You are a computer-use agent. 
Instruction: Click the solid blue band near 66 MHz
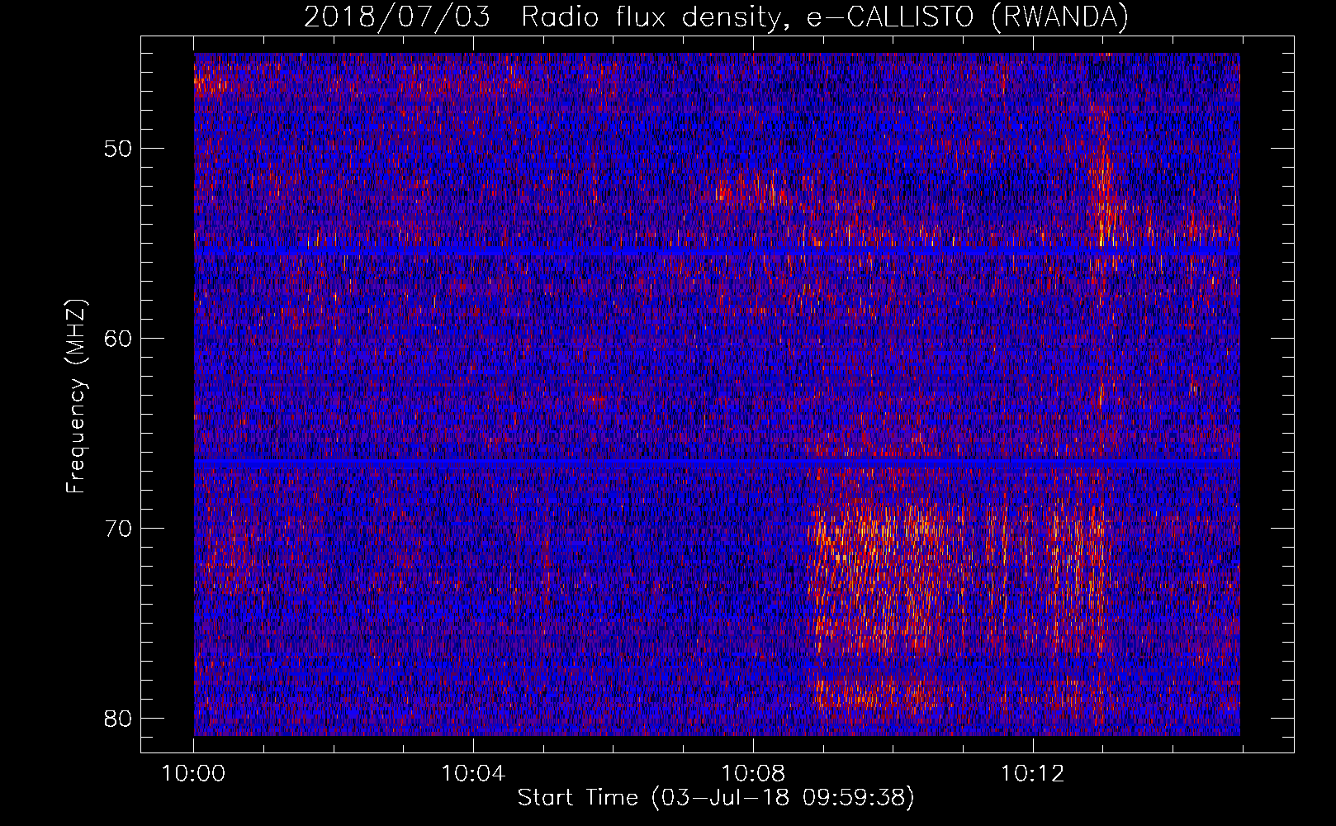point(717,464)
